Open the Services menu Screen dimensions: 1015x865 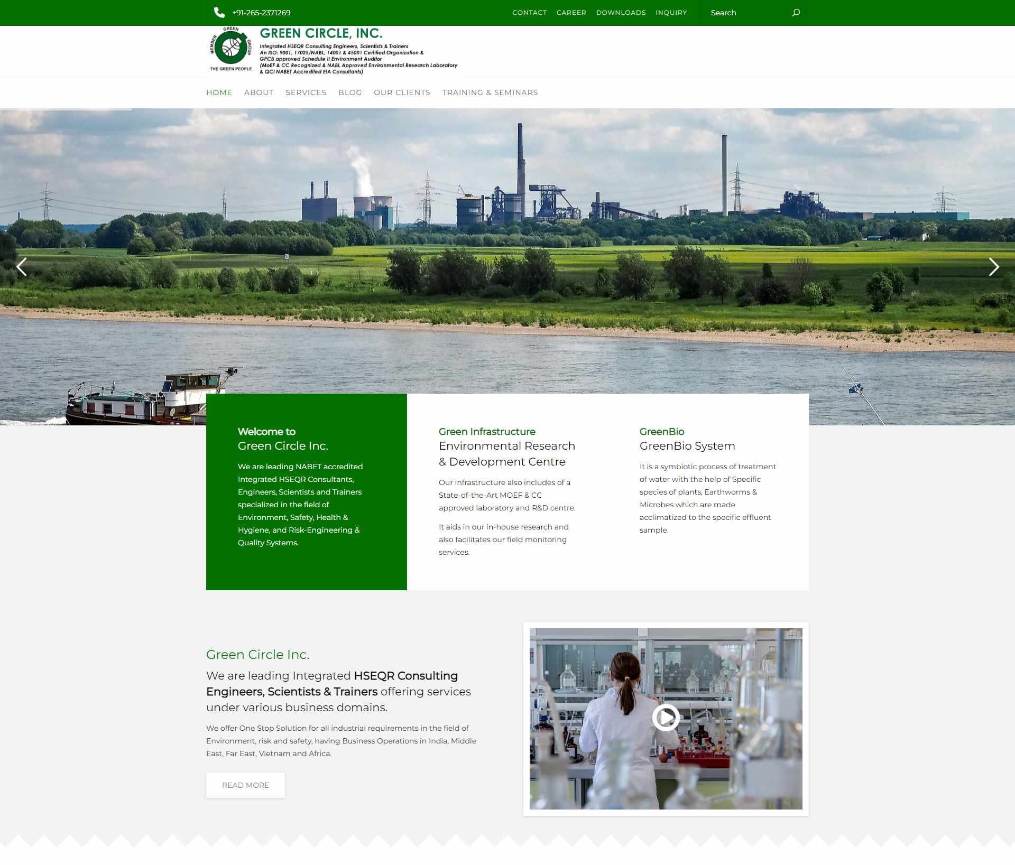[306, 92]
